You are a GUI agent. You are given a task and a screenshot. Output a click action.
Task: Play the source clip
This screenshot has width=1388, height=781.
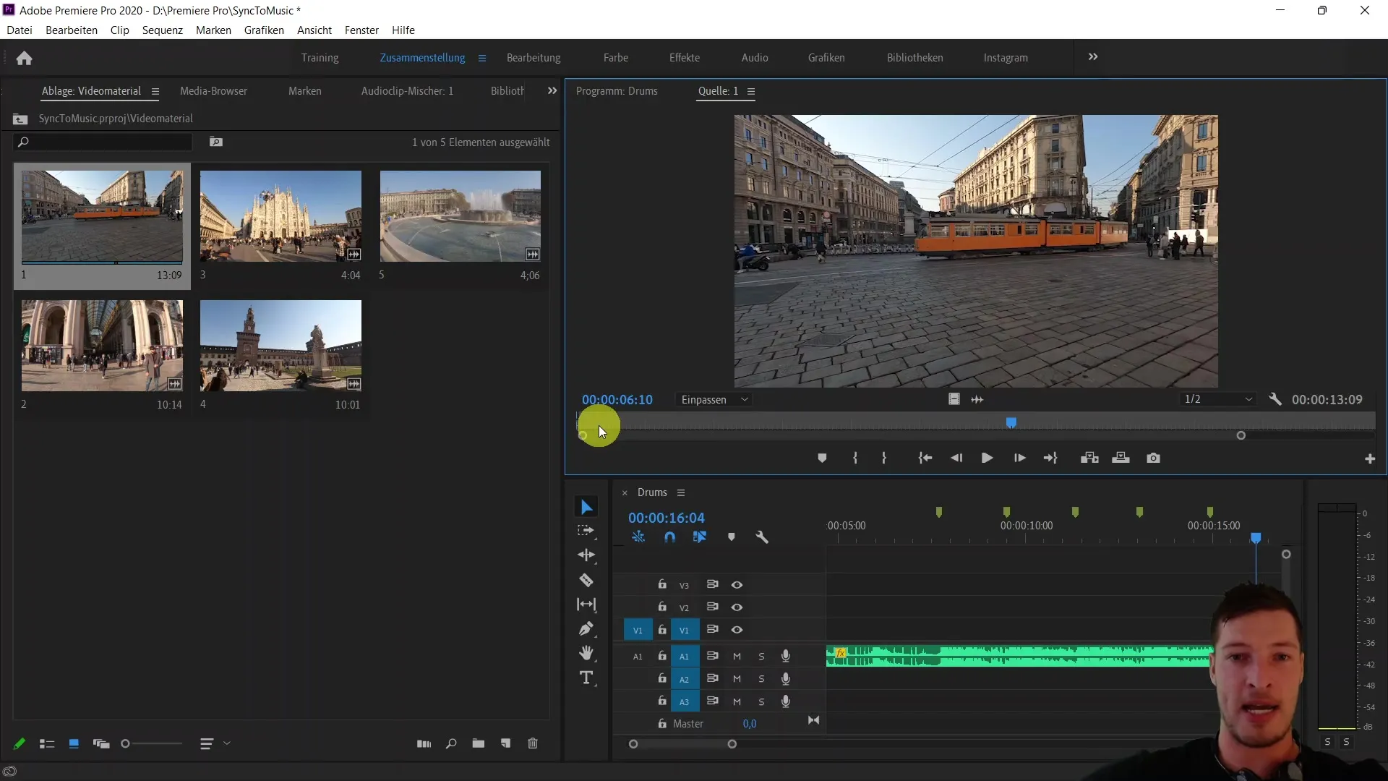pos(987,458)
